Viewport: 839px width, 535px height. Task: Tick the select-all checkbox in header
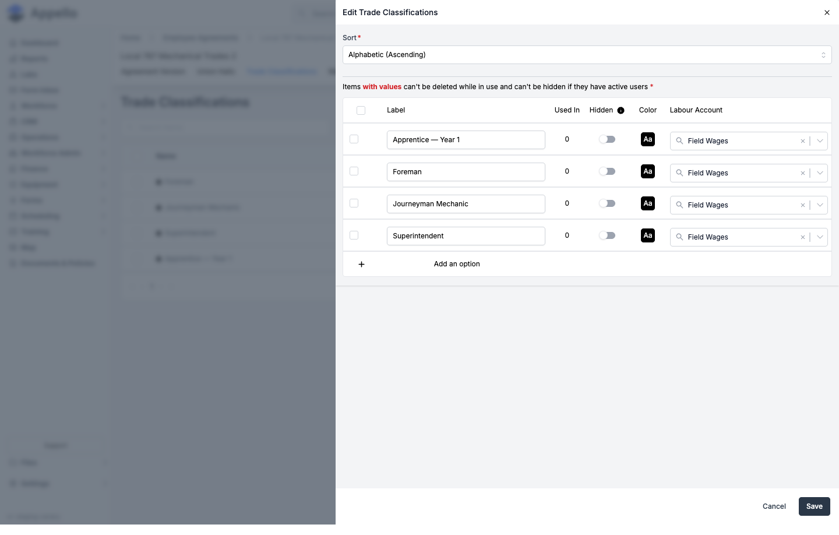click(x=361, y=110)
